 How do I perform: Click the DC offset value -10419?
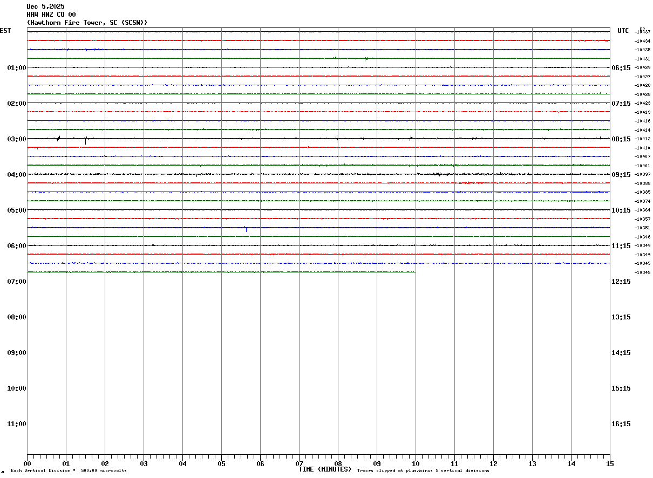[642, 112]
